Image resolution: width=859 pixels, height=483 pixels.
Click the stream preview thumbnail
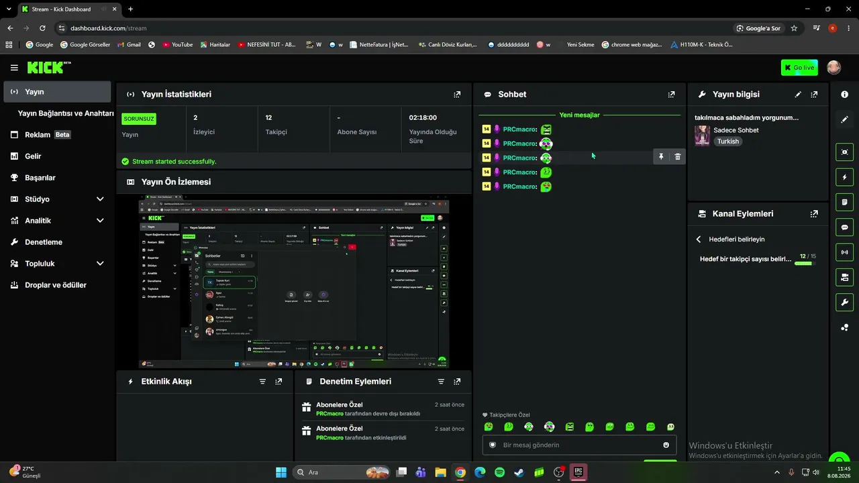click(x=294, y=282)
